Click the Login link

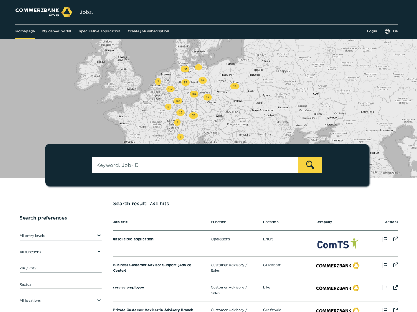pos(372,31)
